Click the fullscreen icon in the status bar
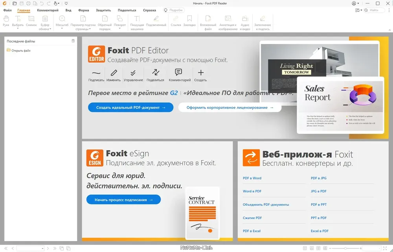This screenshot has width=393, height=252. point(385,248)
